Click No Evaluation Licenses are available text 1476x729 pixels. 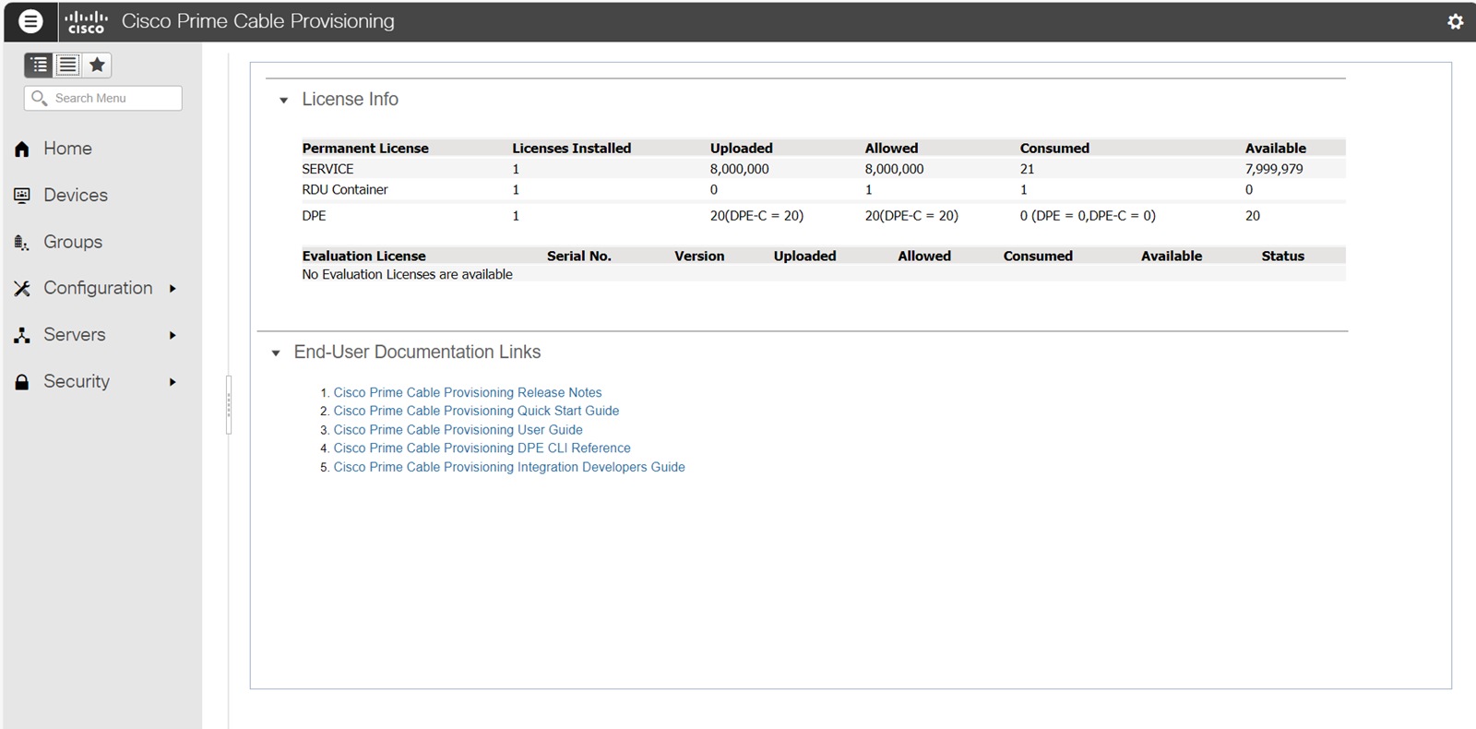[407, 274]
